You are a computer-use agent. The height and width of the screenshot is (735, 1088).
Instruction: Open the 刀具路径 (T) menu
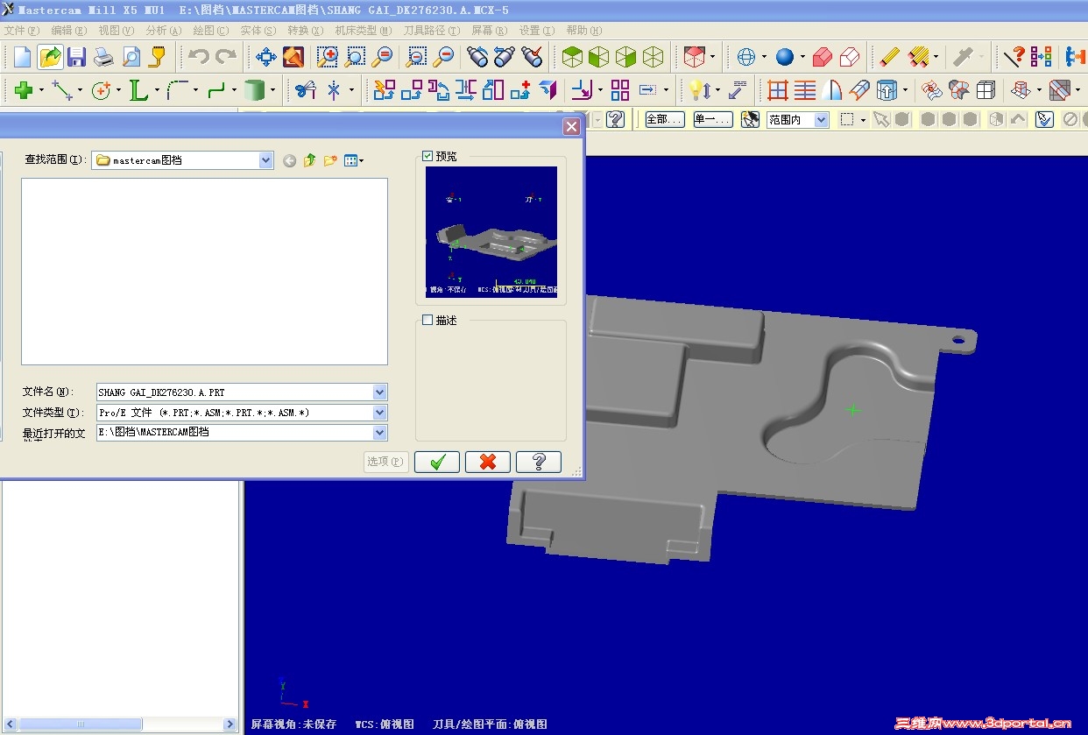click(x=432, y=30)
